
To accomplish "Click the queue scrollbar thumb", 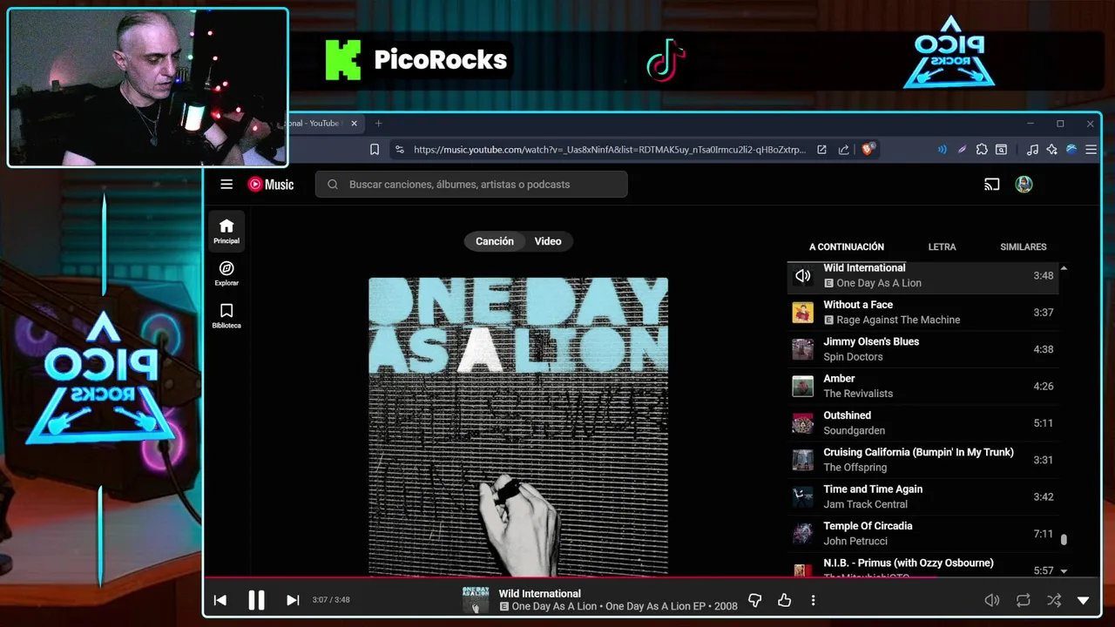I will coord(1064,540).
